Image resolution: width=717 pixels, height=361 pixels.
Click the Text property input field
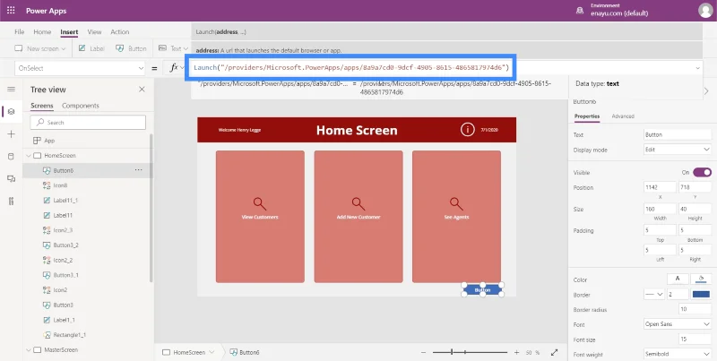[x=678, y=134]
